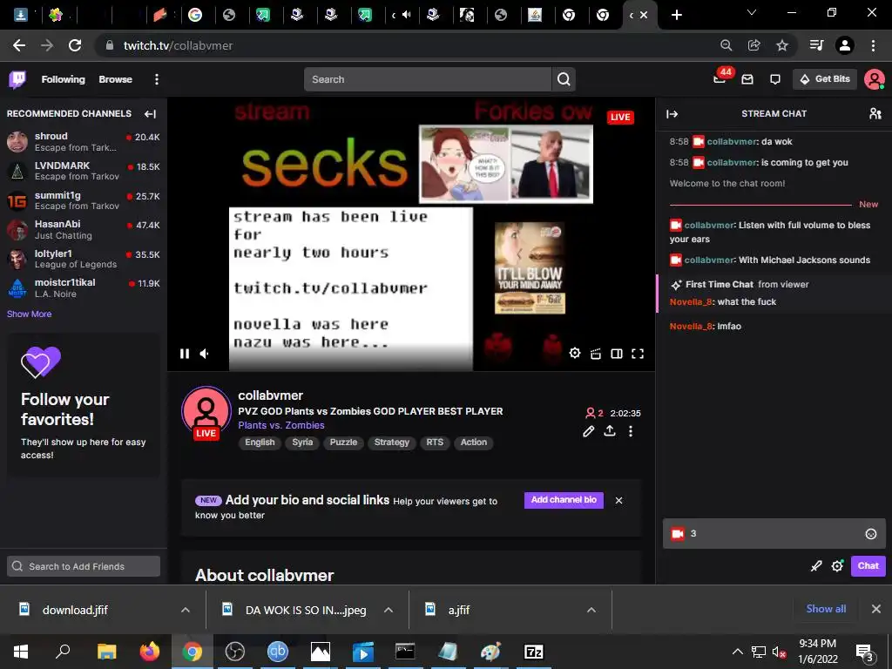Click the clip icon in the player
The width and height of the screenshot is (892, 669).
tap(596, 354)
